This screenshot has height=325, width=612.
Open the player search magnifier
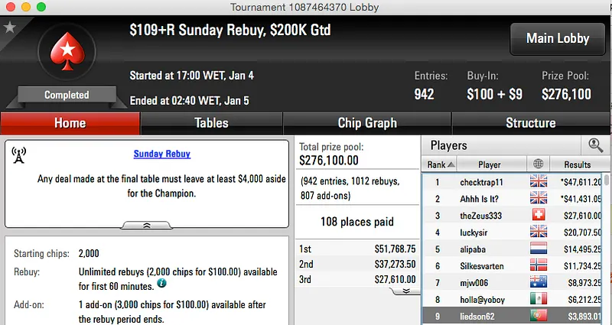(594, 145)
